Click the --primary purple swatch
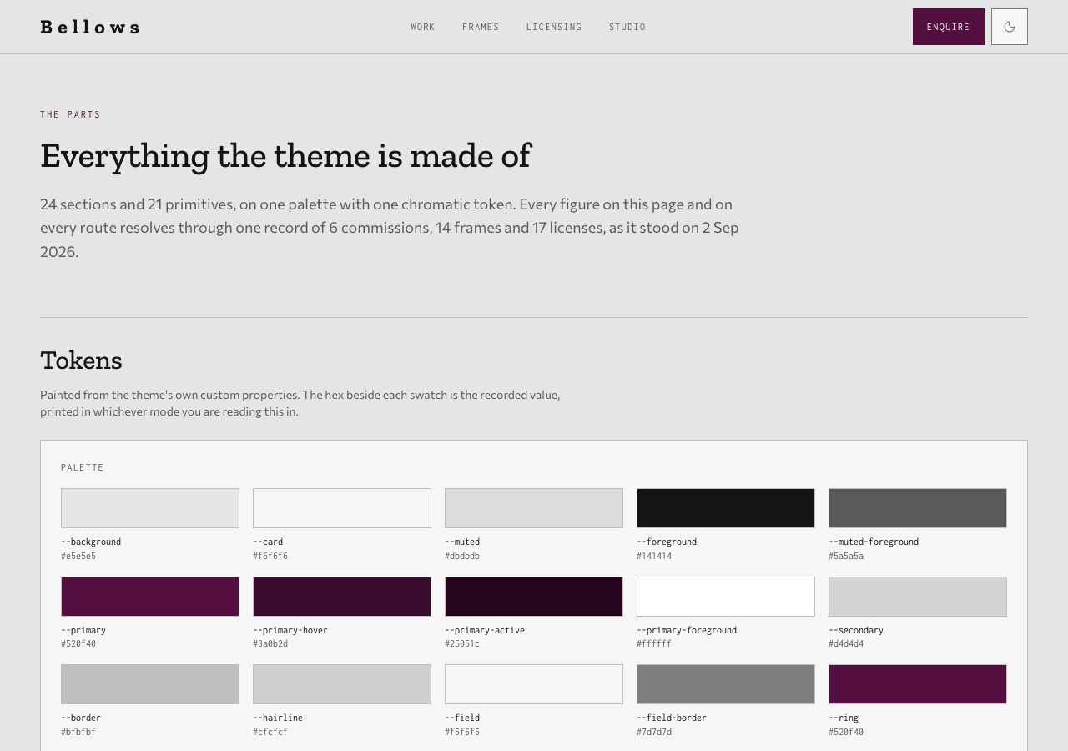Viewport: 1068px width, 751px height. coord(150,597)
